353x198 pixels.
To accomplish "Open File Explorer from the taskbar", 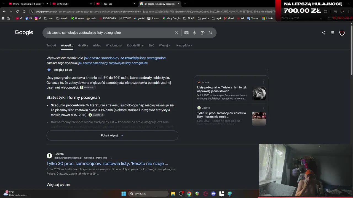I will click(173, 194).
